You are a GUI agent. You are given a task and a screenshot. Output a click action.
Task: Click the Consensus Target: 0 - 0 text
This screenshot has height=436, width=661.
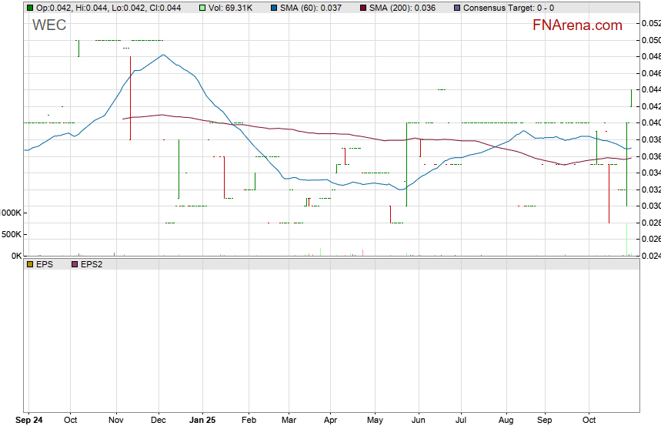coord(508,8)
